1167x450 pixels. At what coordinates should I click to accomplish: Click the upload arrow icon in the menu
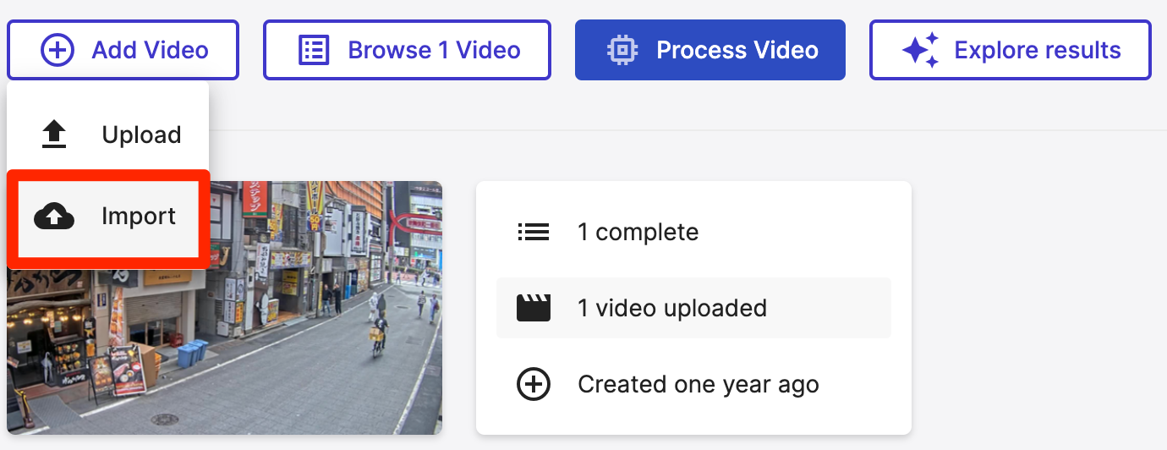click(54, 134)
